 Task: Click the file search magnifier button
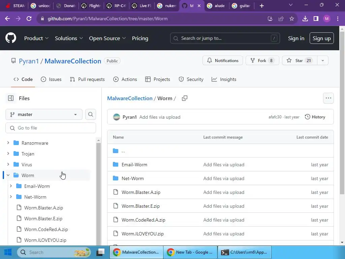pyautogui.click(x=90, y=114)
